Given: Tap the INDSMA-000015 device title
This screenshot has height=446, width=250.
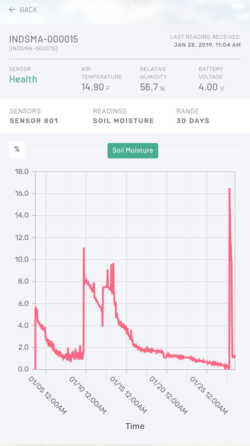Looking at the screenshot, I should click(43, 39).
